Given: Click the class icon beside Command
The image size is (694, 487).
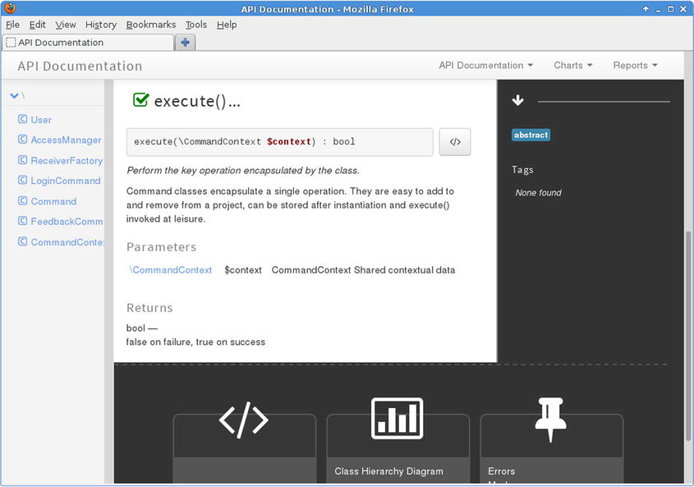Looking at the screenshot, I should (22, 200).
